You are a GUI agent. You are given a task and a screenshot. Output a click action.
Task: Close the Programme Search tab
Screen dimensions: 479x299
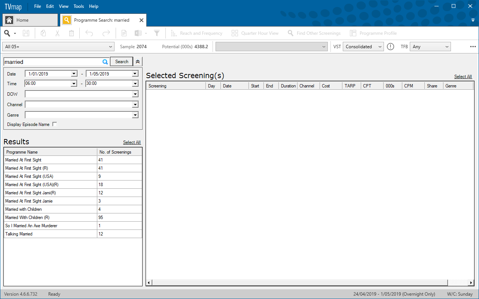click(141, 20)
